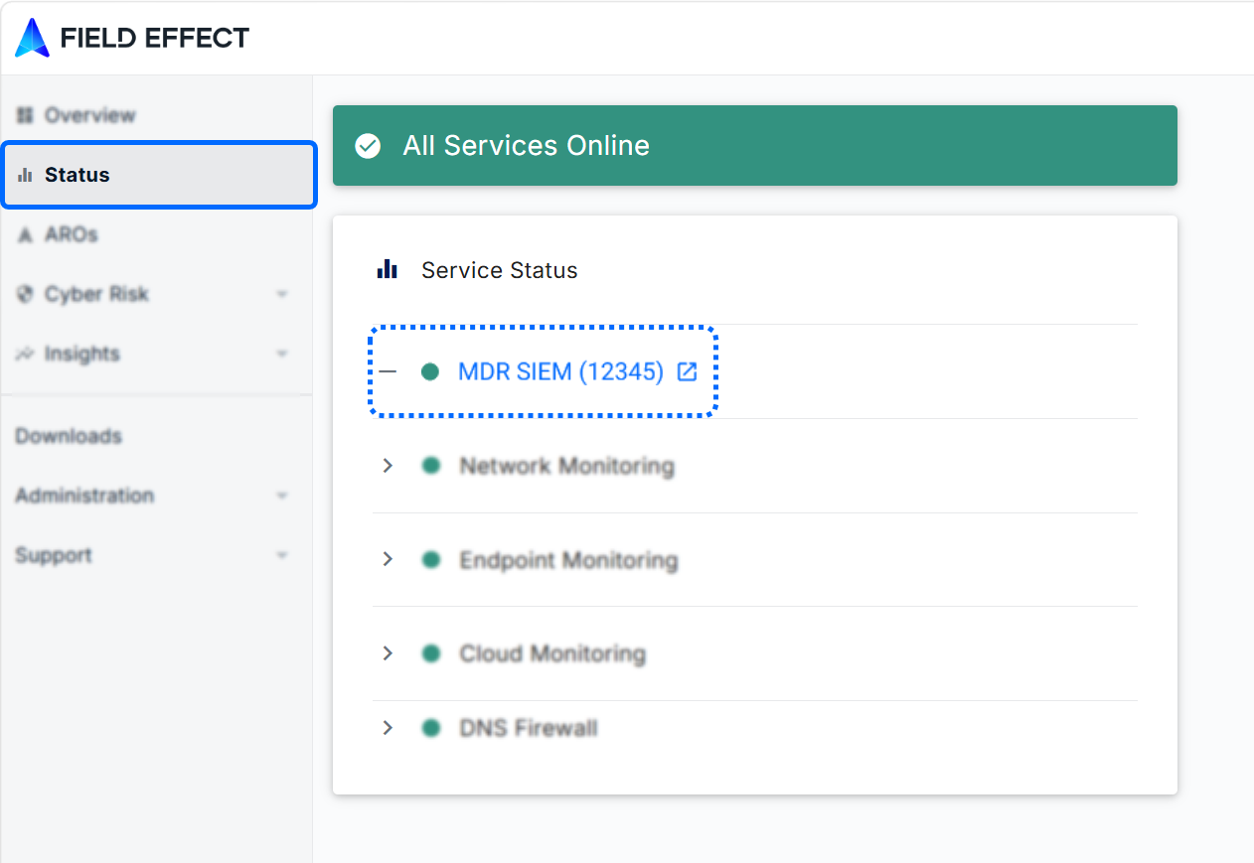The height and width of the screenshot is (863, 1254).
Task: Click the MDR SIEM green status dot
Action: [x=430, y=371]
